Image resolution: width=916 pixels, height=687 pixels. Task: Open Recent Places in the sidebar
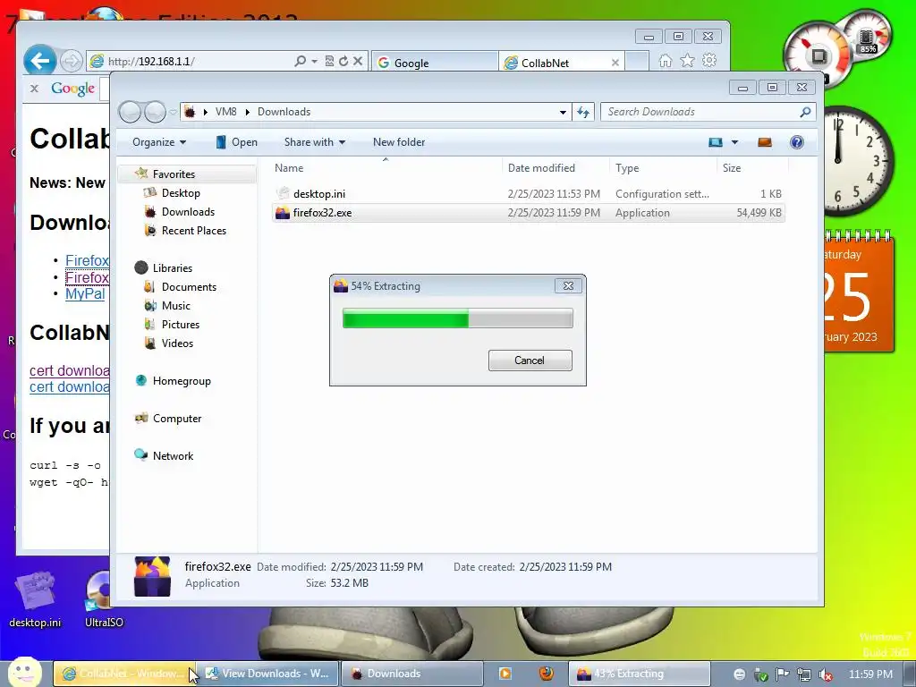[194, 230]
